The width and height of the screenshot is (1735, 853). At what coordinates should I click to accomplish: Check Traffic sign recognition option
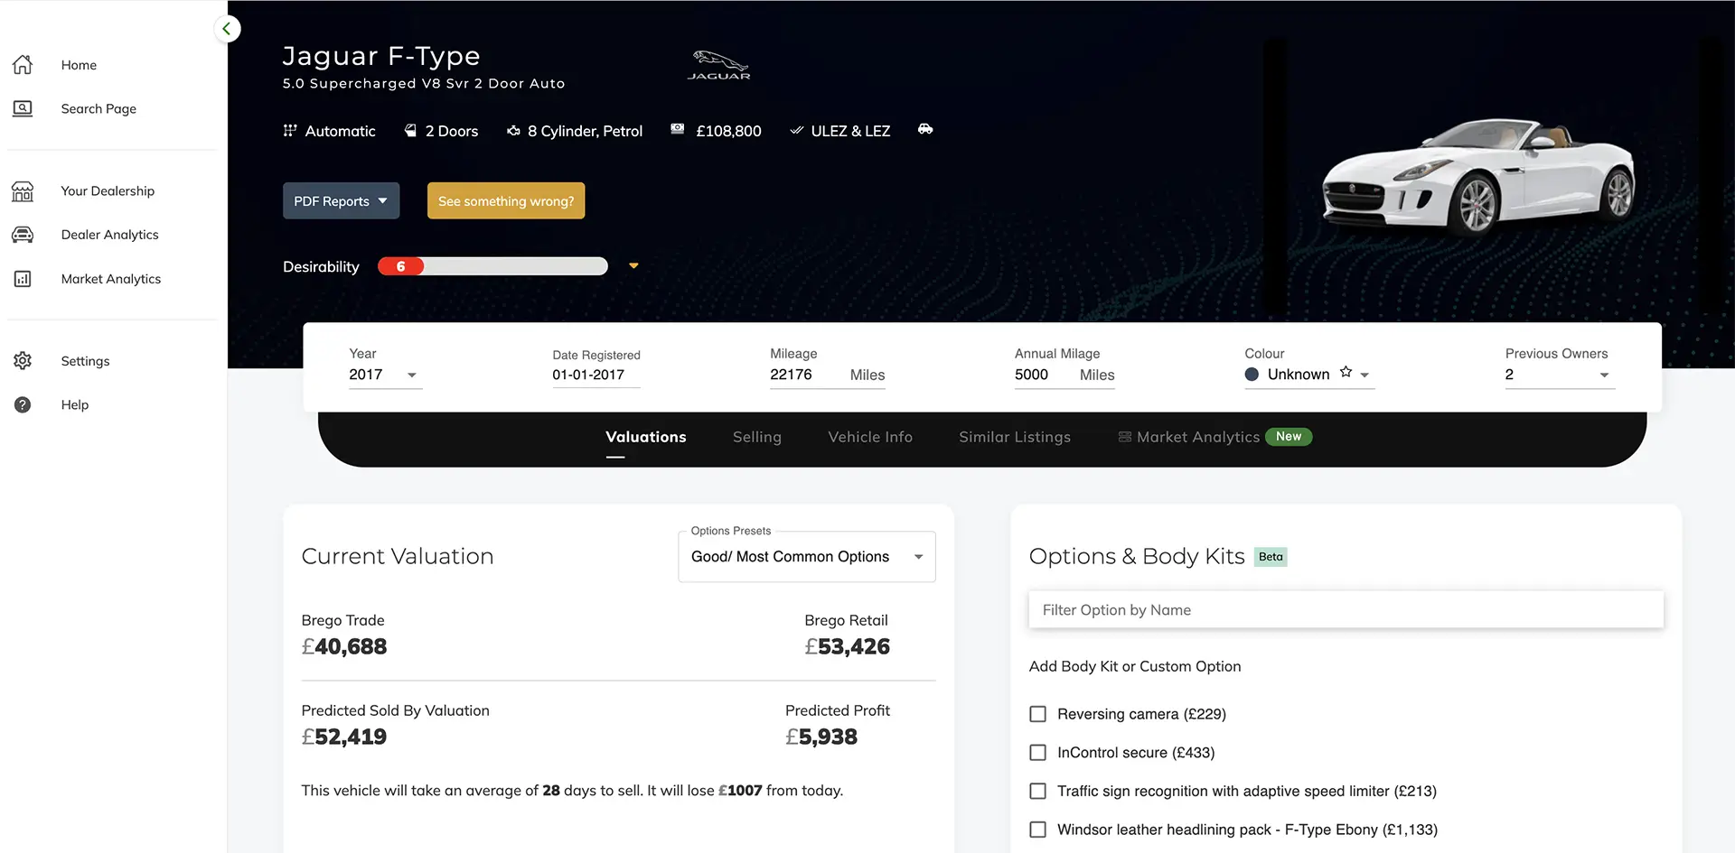[x=1038, y=792]
